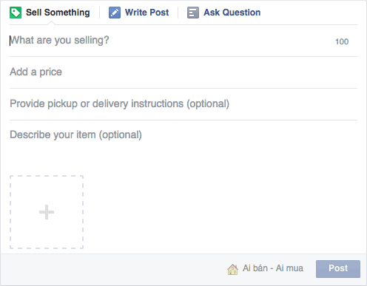This screenshot has height=286, width=367.
Task: Click the plus icon to add a photo
Action: [47, 212]
